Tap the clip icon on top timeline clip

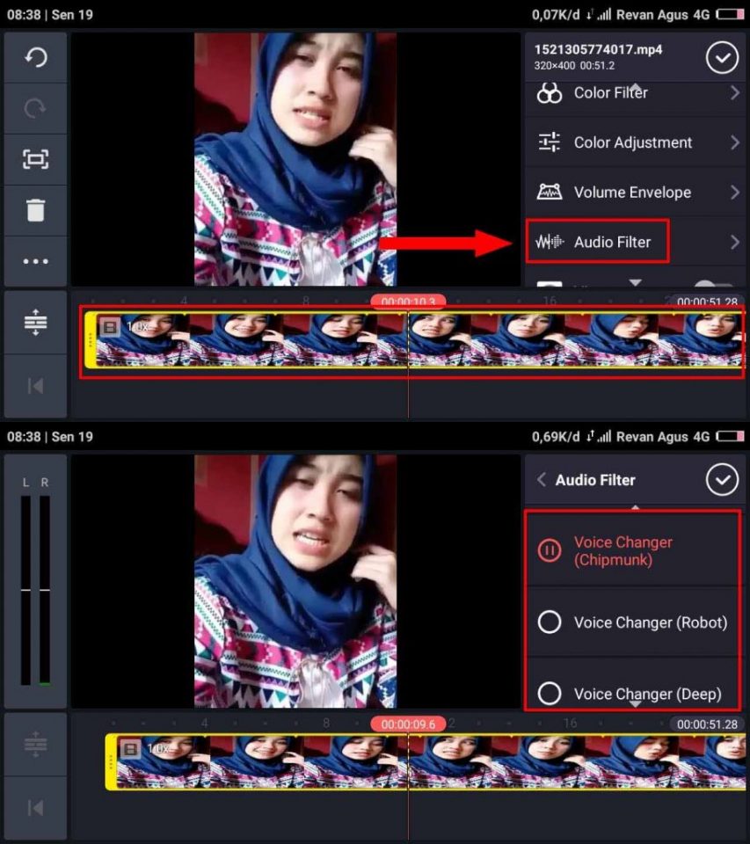pyautogui.click(x=110, y=327)
